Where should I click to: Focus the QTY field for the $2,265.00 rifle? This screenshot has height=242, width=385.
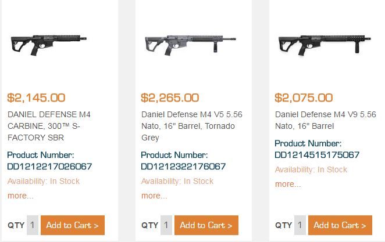166,225
